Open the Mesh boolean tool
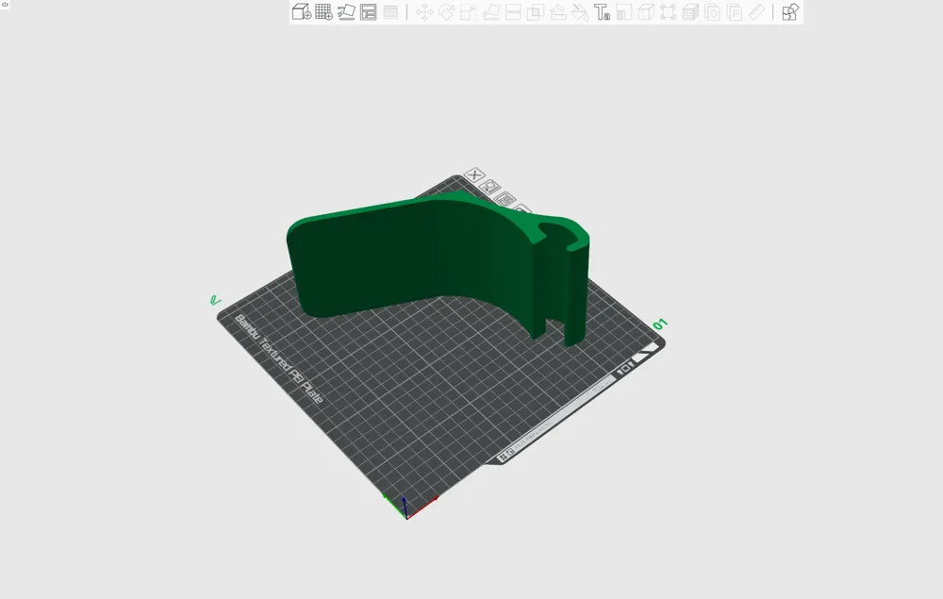The width and height of the screenshot is (943, 599). click(536, 12)
